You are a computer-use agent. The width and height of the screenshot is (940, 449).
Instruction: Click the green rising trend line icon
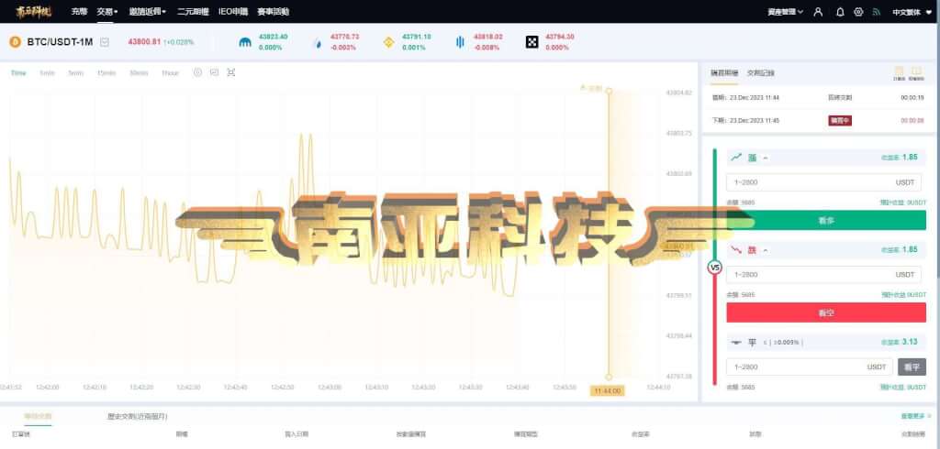[x=736, y=157]
